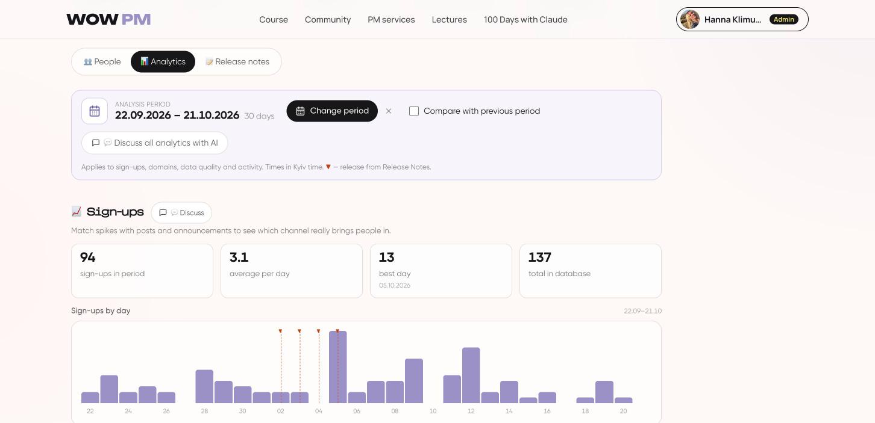Clear the period with the X icon
The image size is (875, 423).
(x=389, y=111)
